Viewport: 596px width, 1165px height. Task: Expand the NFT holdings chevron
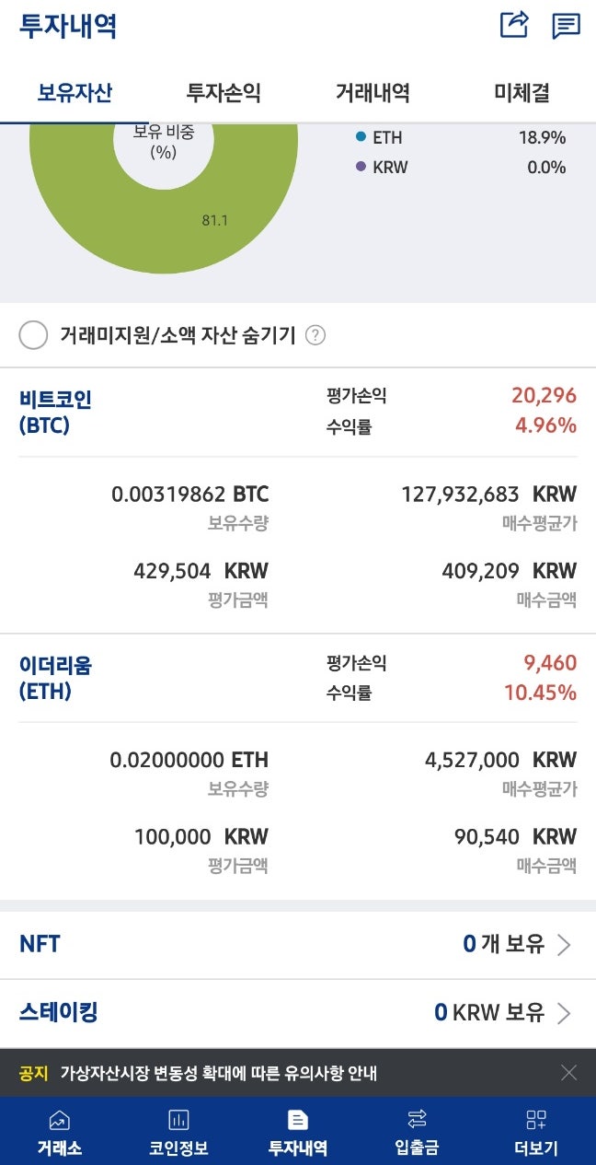(565, 945)
